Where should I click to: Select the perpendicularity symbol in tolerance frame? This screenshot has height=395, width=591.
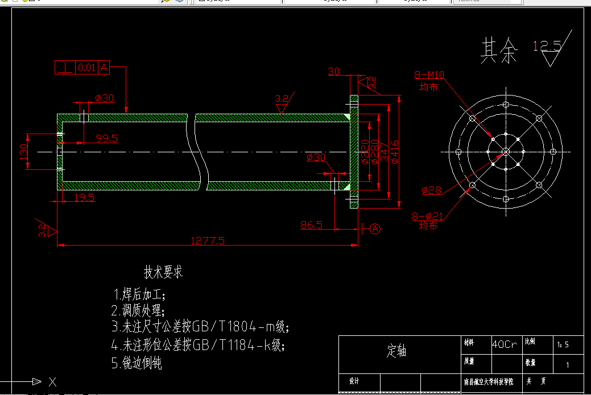[65, 68]
